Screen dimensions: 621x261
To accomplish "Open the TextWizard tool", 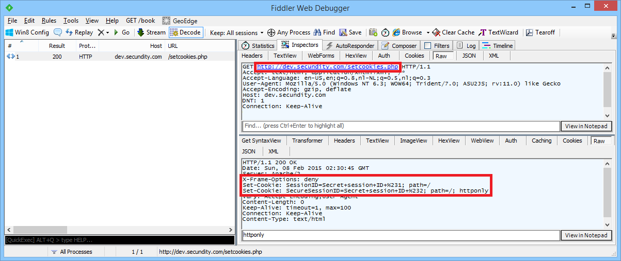I will [x=498, y=32].
